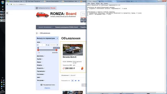Show 48 listings per page
Viewport: 167px width, 94px height.
(75, 81)
